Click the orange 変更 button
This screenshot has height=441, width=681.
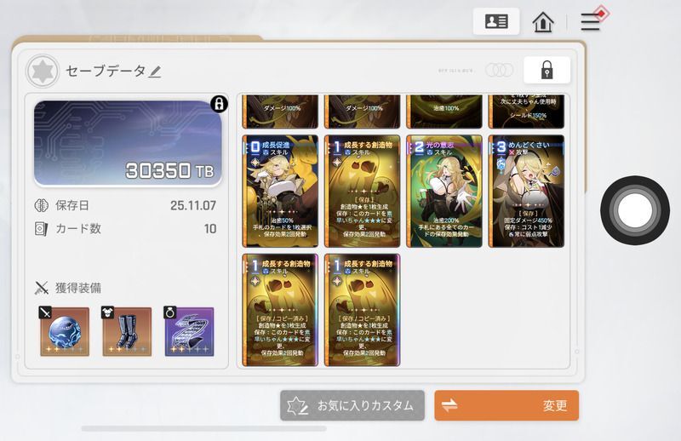(506, 405)
